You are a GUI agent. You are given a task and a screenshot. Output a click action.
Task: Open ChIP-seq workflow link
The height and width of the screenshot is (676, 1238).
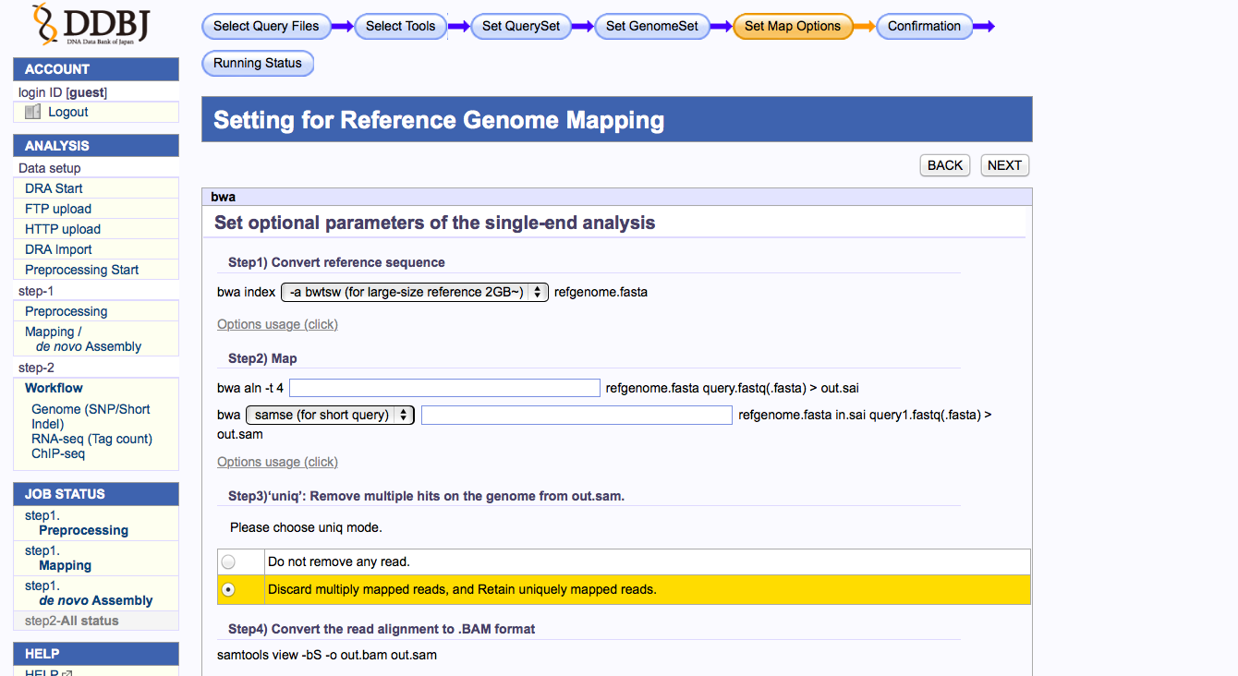pyautogui.click(x=58, y=453)
